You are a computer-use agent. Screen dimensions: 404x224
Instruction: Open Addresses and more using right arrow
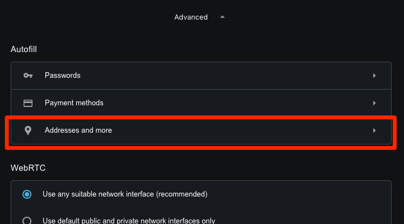[x=374, y=130]
